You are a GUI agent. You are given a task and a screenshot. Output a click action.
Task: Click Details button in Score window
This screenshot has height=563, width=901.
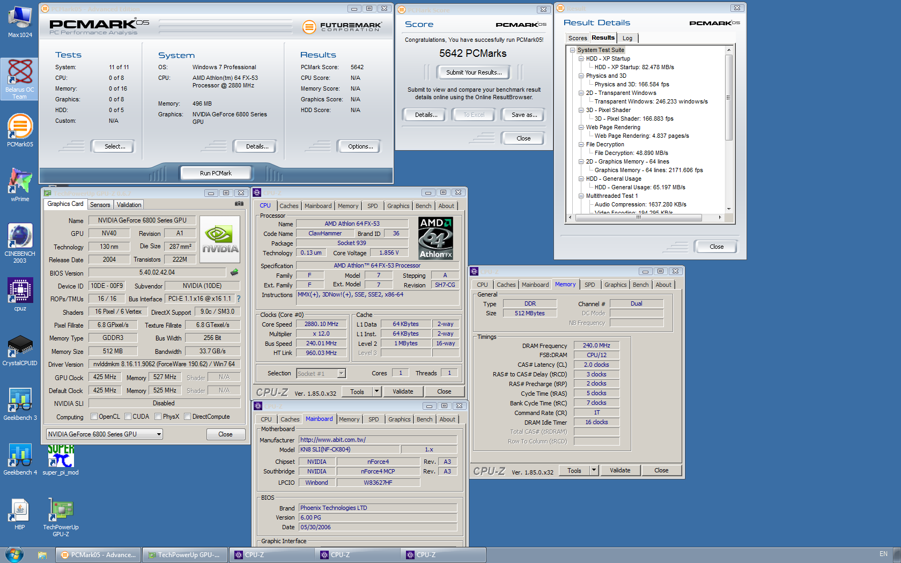coord(426,115)
